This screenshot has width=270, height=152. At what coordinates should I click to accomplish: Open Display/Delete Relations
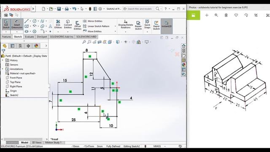tap(126, 24)
